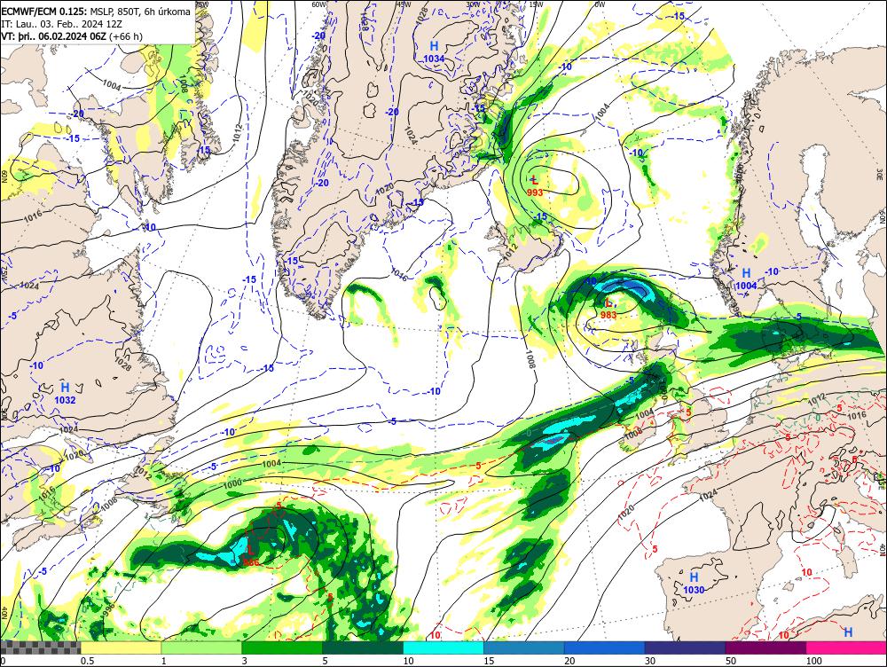Viewport: 887px width, 667px height.
Task: Select the purple 50–100 legend swatch
Action: point(766,647)
